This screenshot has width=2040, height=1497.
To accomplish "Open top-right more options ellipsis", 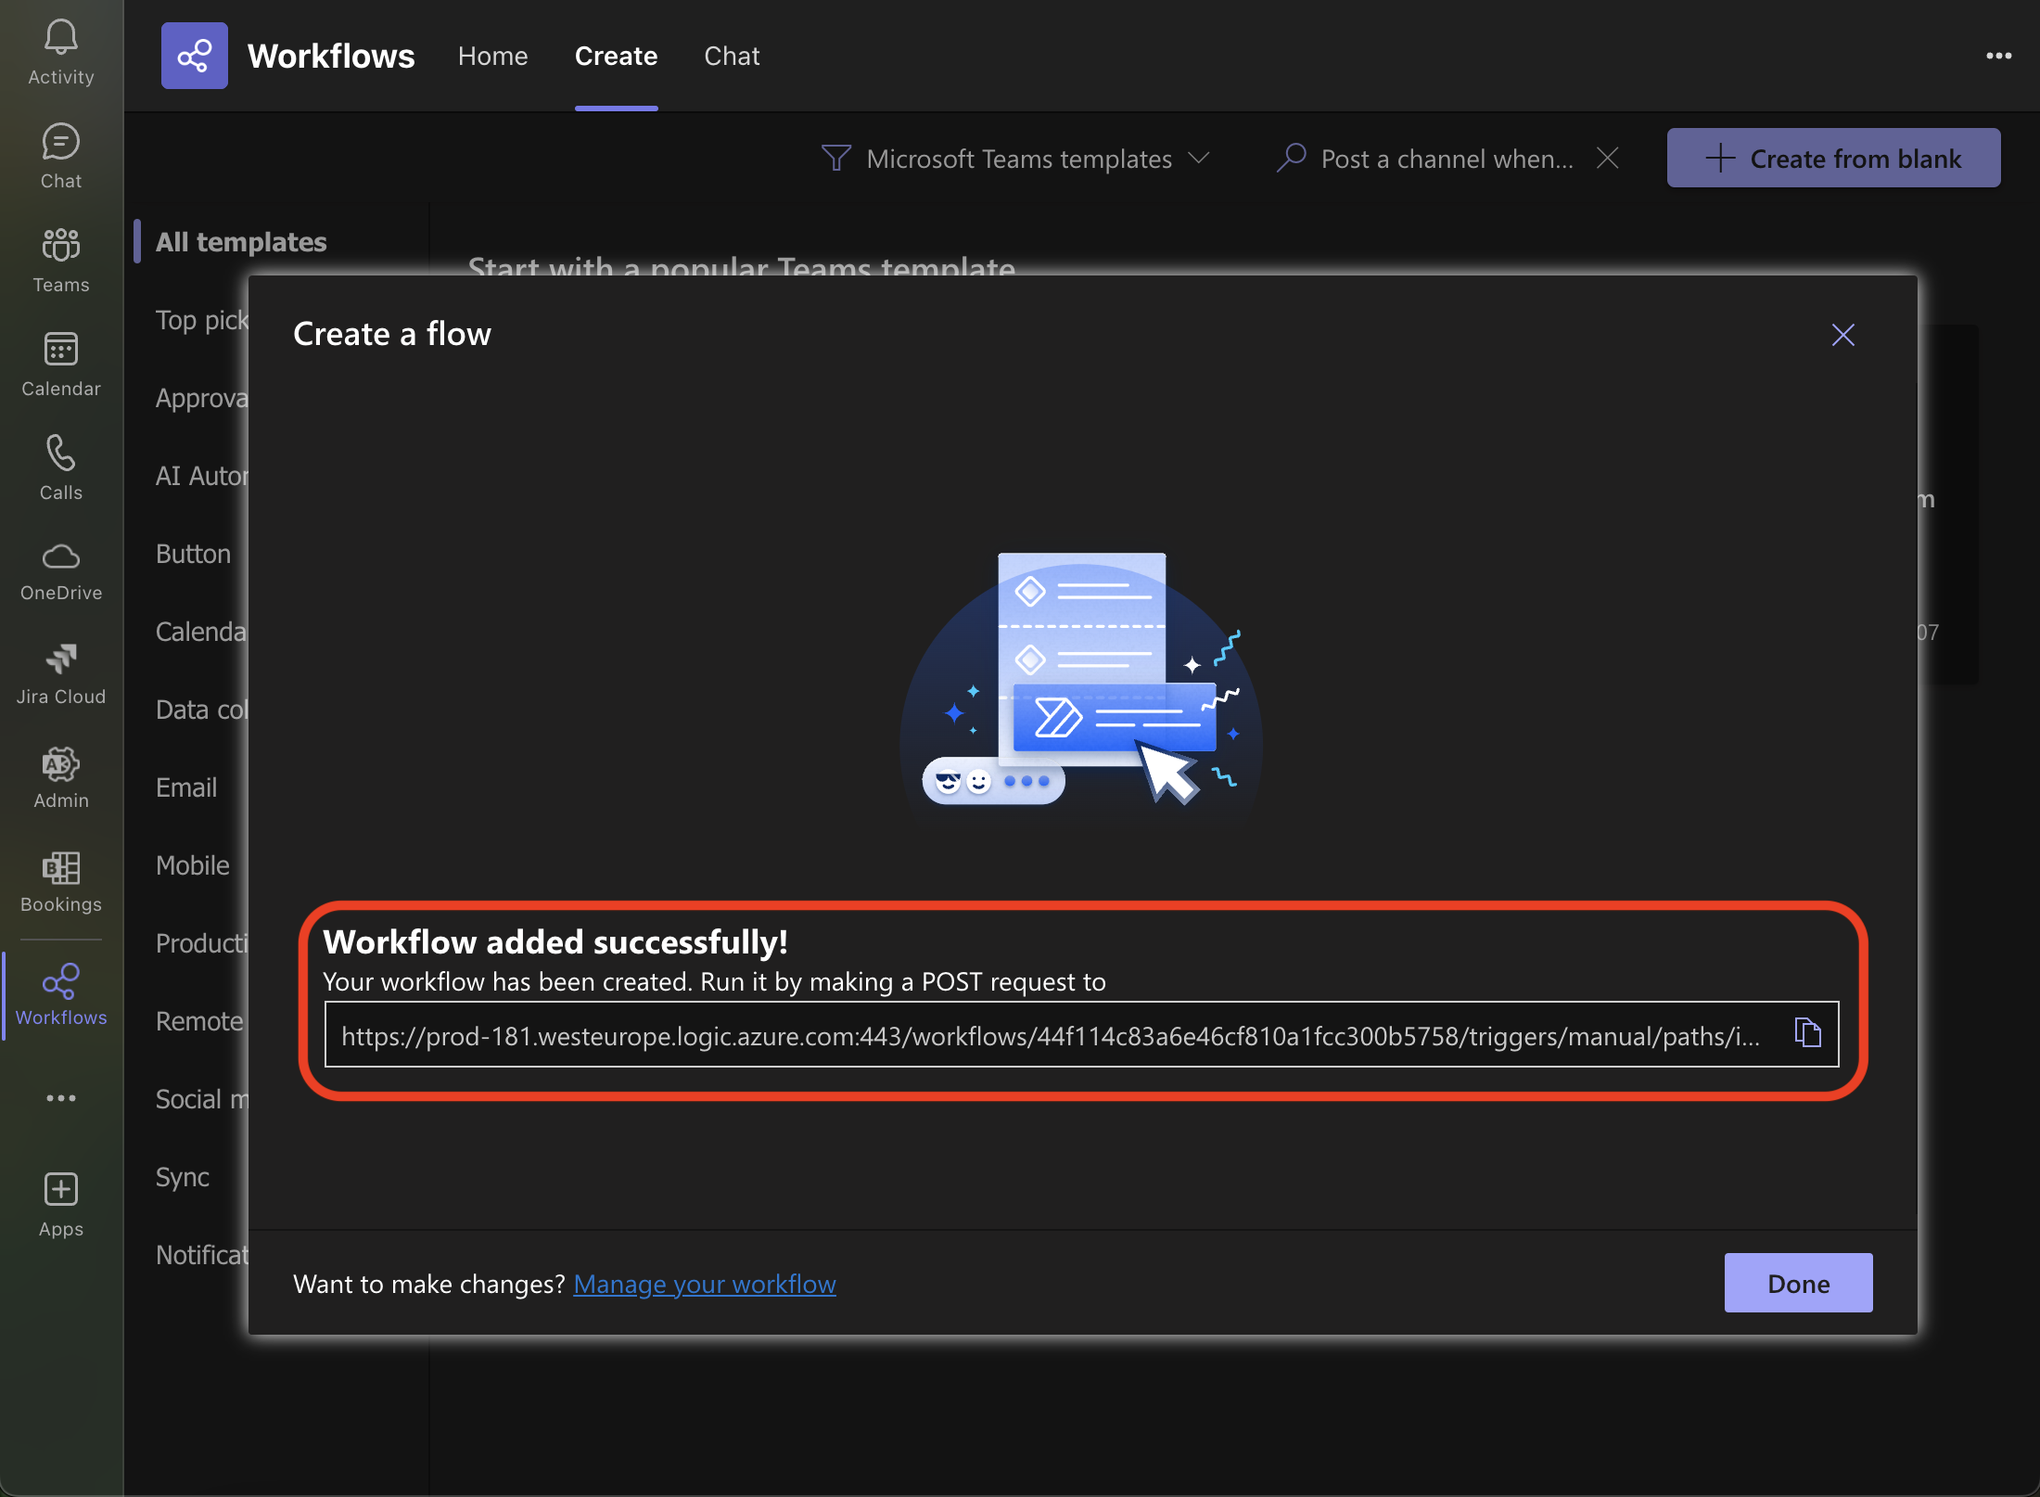I will (x=1998, y=56).
